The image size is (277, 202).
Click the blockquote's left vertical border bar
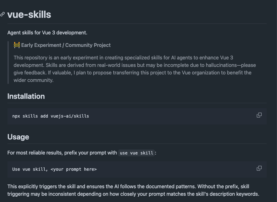pos(8,62)
